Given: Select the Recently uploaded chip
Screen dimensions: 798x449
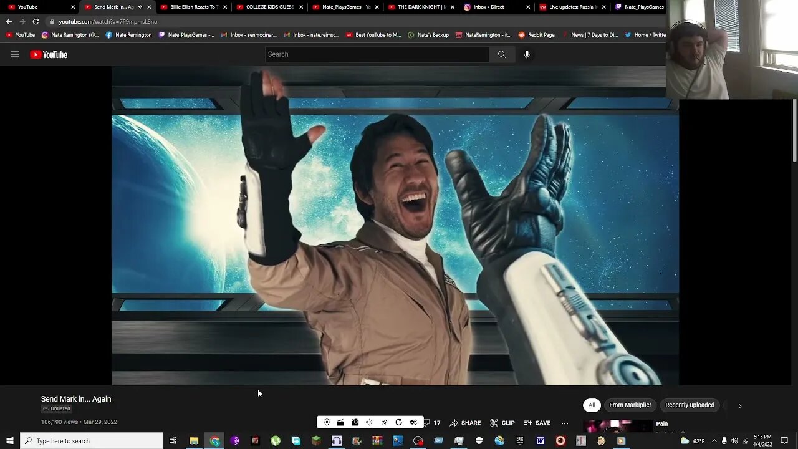Looking at the screenshot, I should click(690, 405).
